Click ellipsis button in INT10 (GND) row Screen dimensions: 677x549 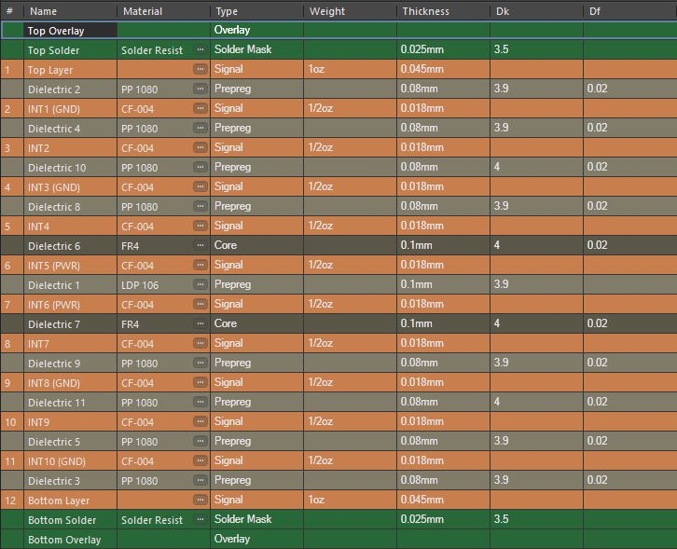tap(200, 461)
